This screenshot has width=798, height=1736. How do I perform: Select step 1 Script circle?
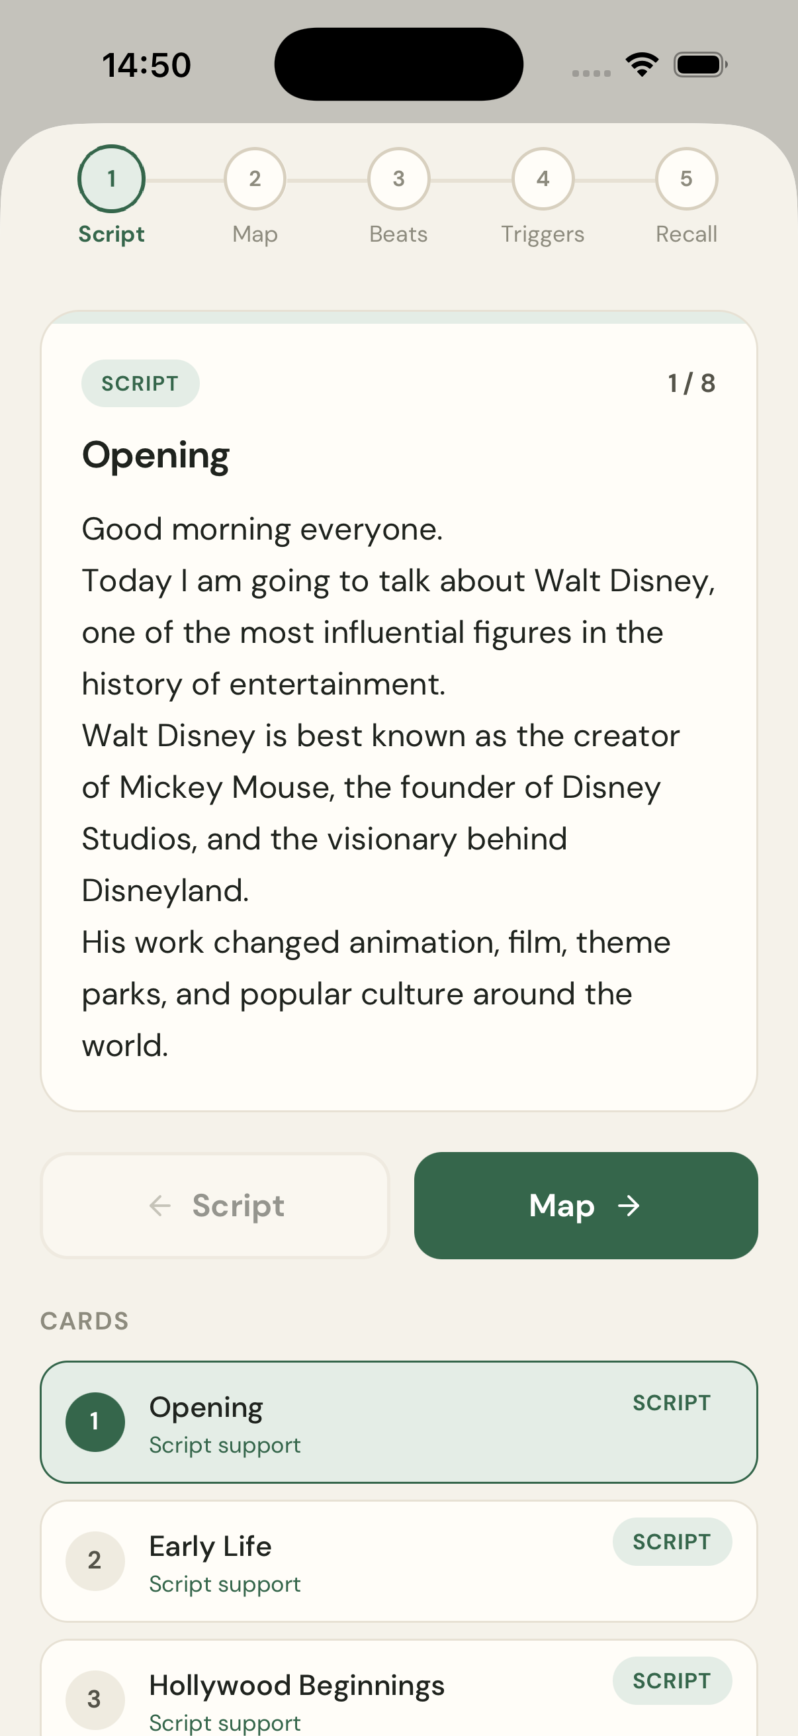(x=111, y=179)
